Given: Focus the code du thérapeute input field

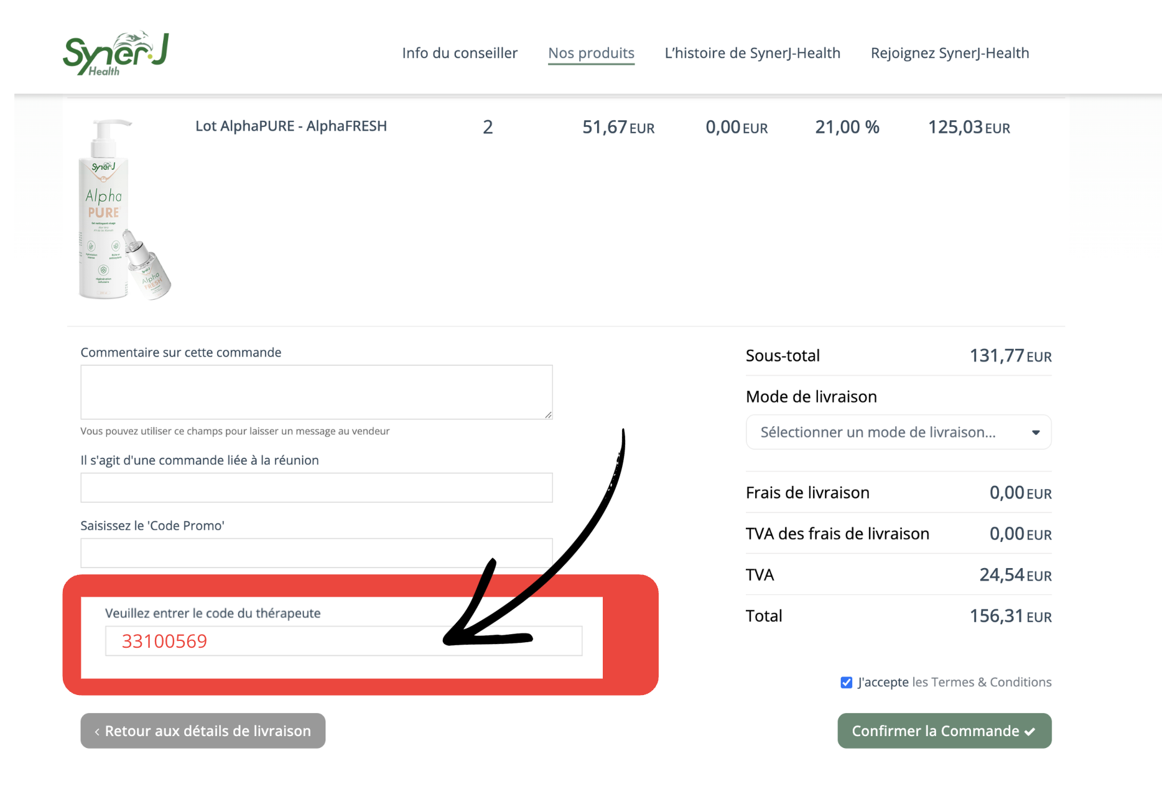Looking at the screenshot, I should pos(343,641).
